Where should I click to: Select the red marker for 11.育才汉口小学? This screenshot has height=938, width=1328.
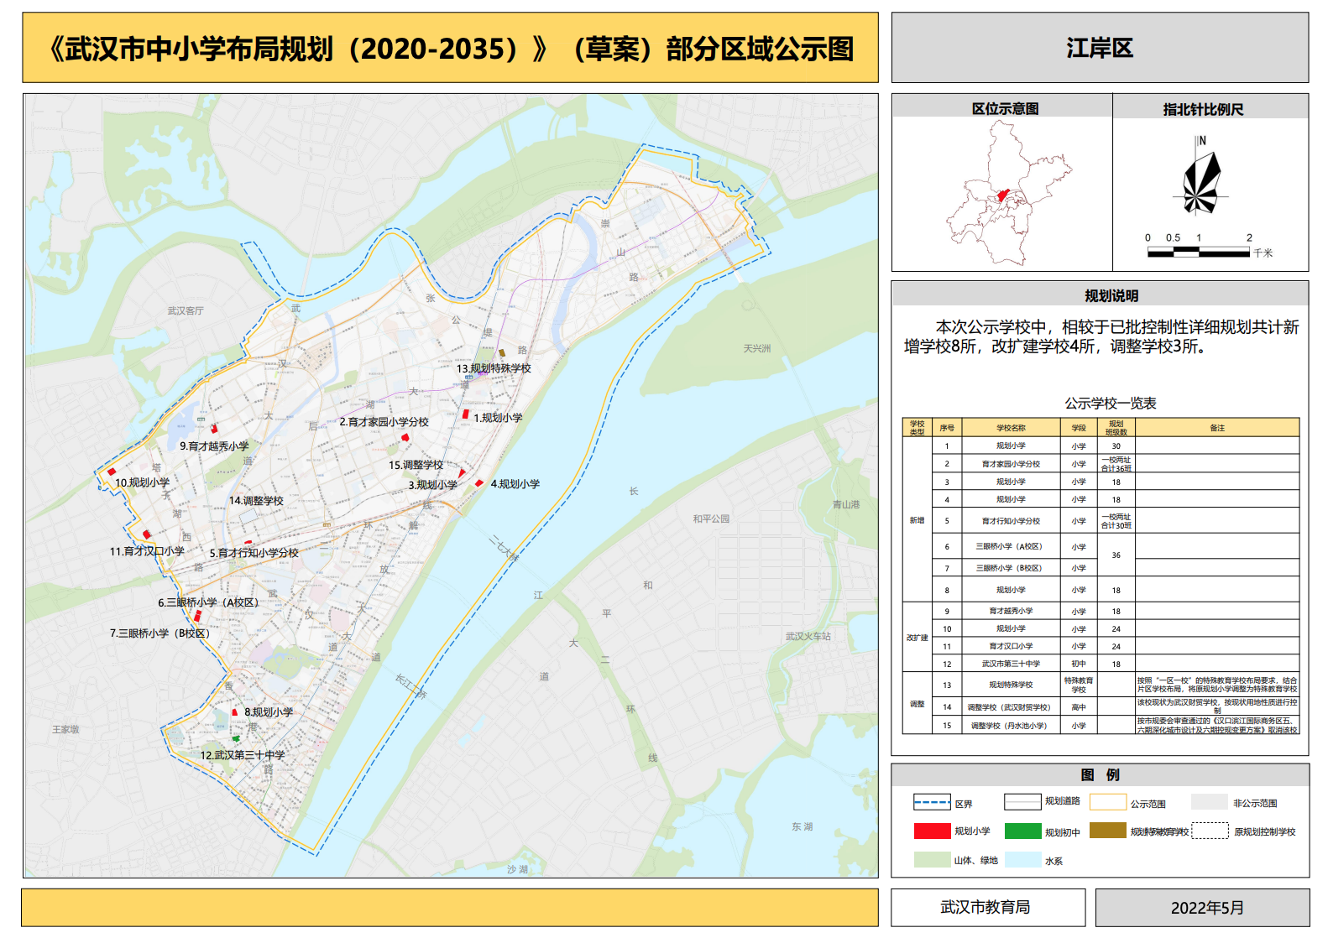(147, 534)
